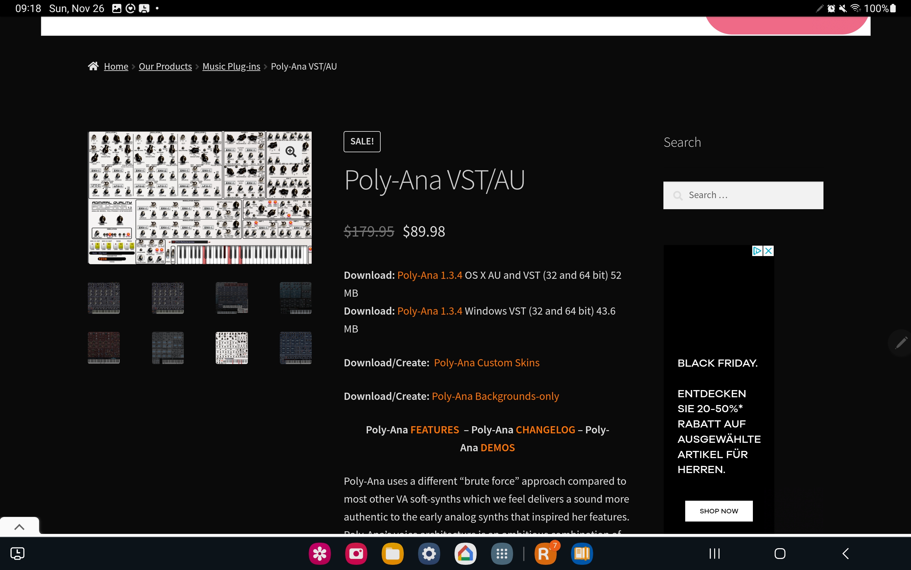Click the AdChoices icon on the ad
911x570 pixels.
tap(757, 251)
